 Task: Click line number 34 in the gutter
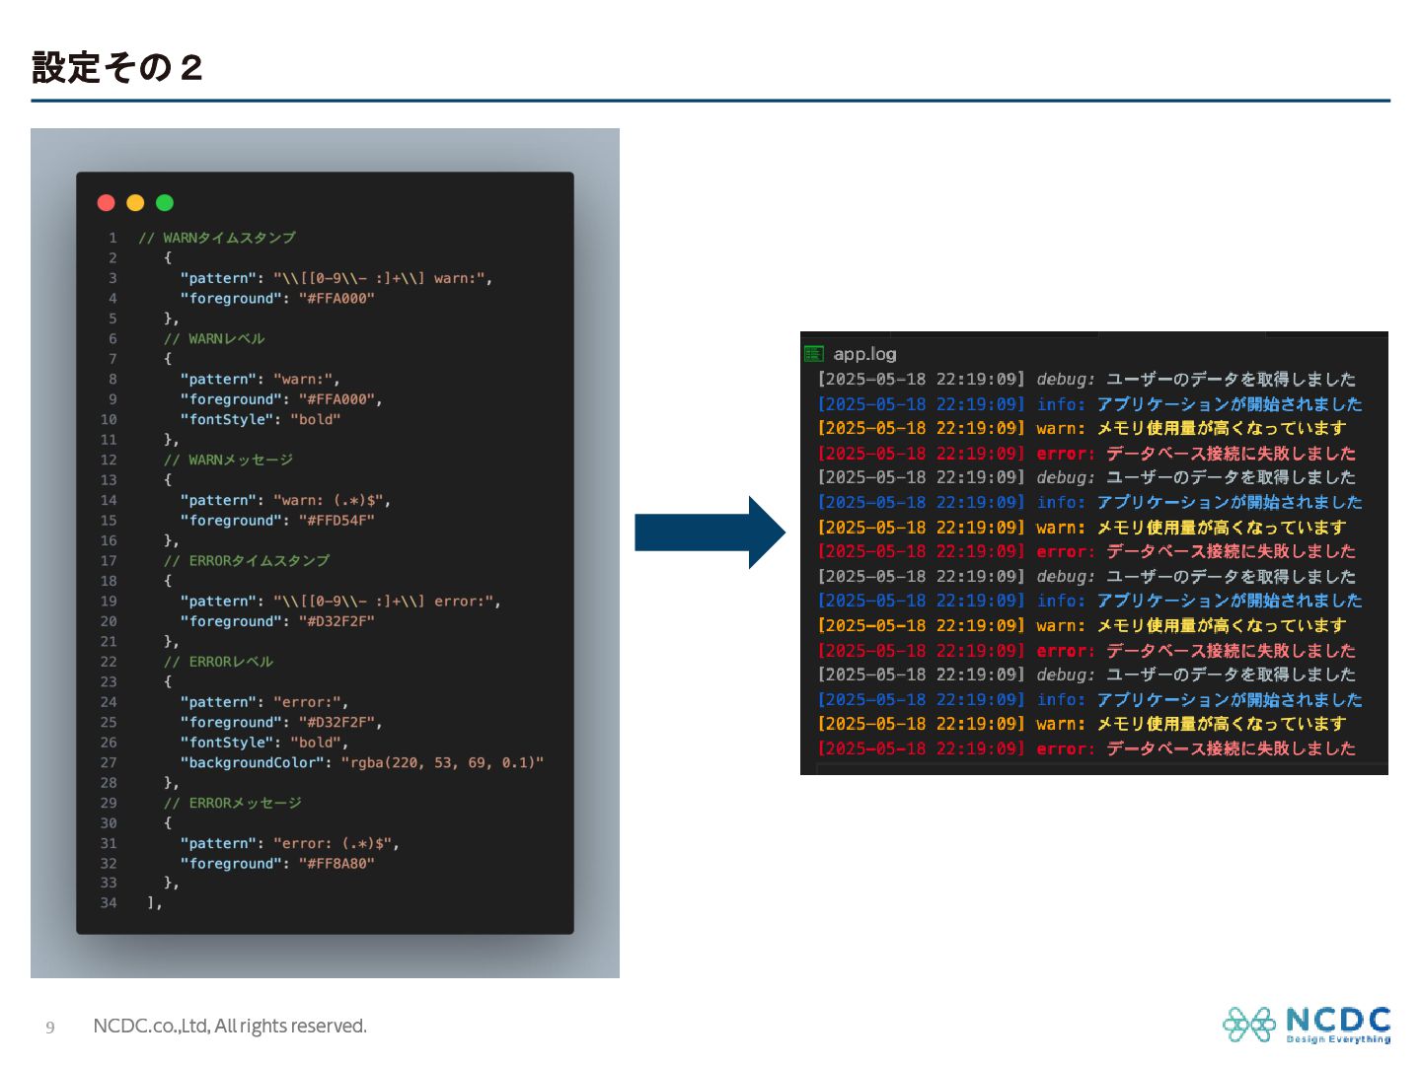click(109, 903)
